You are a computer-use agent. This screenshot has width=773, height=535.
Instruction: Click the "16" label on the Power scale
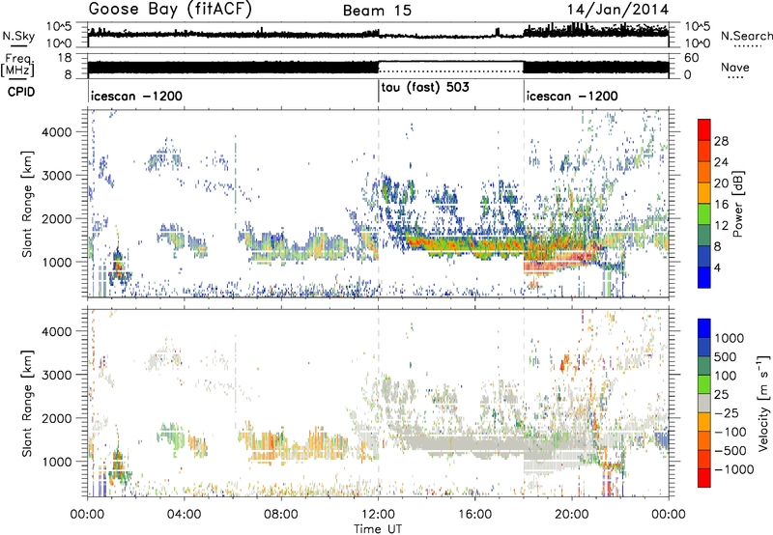(x=721, y=205)
